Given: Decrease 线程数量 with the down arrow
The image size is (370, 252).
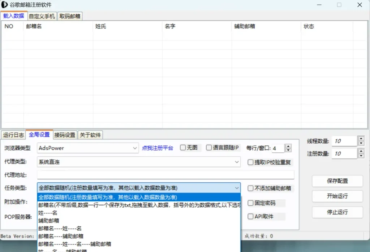Looking at the screenshot, I should [x=361, y=143].
